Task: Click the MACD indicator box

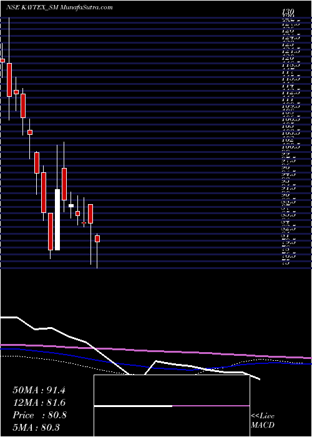Action: click(172, 406)
